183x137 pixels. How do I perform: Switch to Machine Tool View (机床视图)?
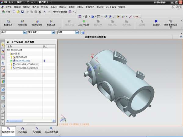23,130
